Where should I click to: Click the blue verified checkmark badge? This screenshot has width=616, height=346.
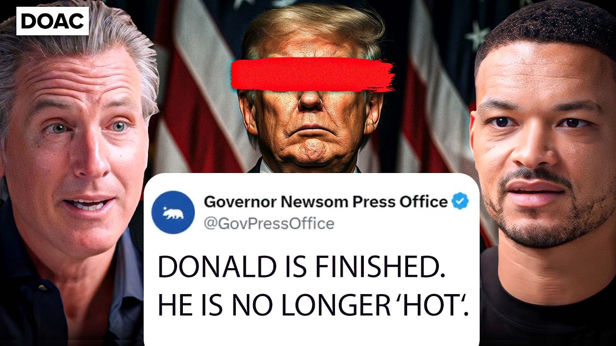click(461, 202)
